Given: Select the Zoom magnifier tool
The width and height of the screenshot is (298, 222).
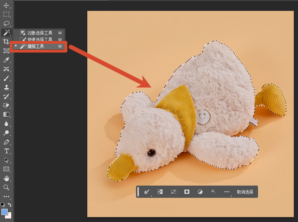Looking at the screenshot, I should (6, 187).
